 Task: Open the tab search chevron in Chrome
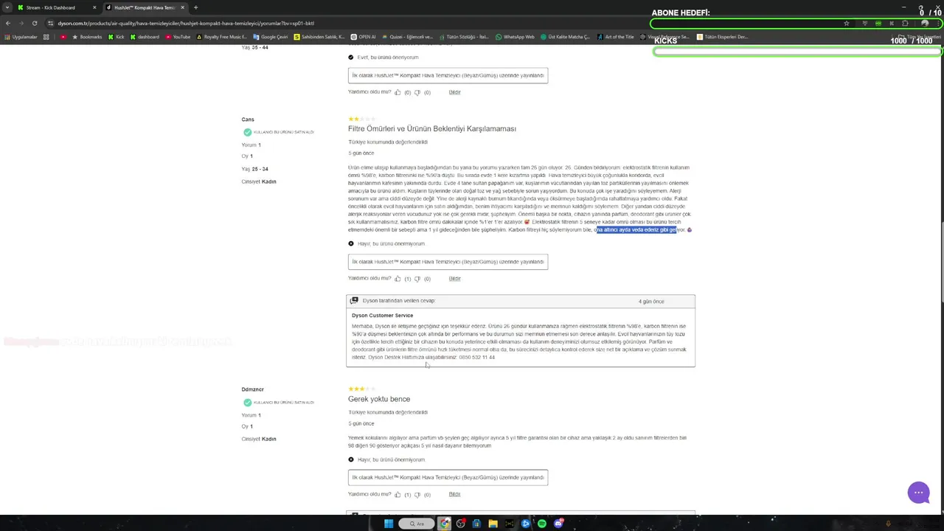(7, 7)
